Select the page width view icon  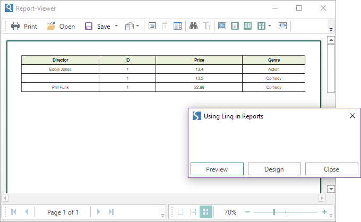pyautogui.click(x=282, y=26)
